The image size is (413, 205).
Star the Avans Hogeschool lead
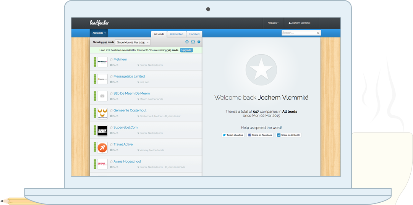pos(112,161)
